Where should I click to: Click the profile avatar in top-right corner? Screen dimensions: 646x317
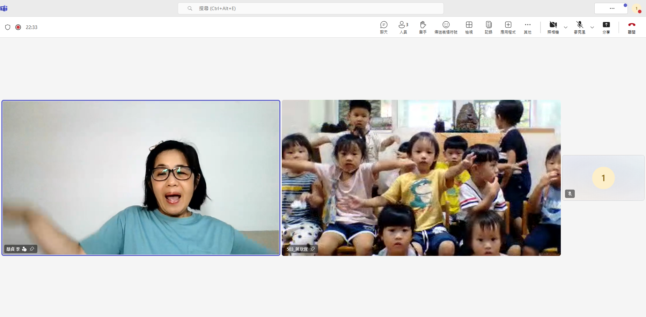pyautogui.click(x=637, y=8)
